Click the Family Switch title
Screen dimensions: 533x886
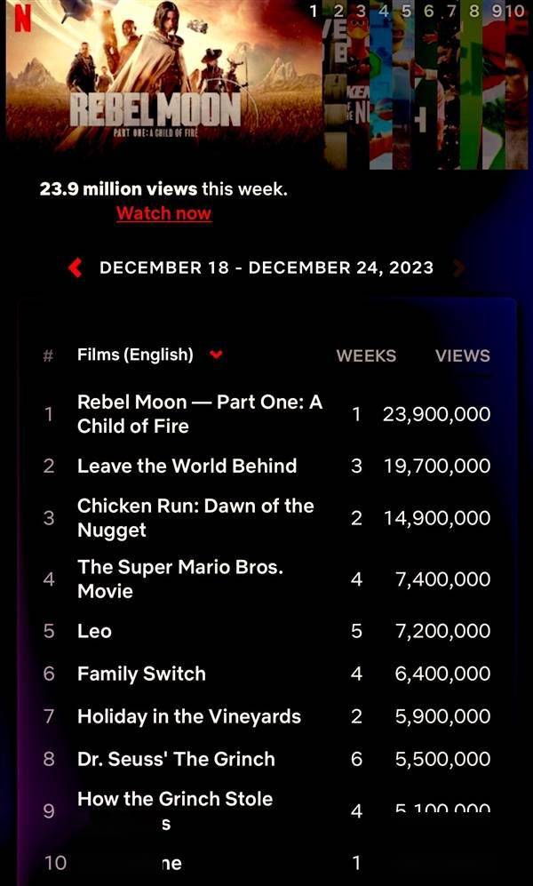(141, 674)
